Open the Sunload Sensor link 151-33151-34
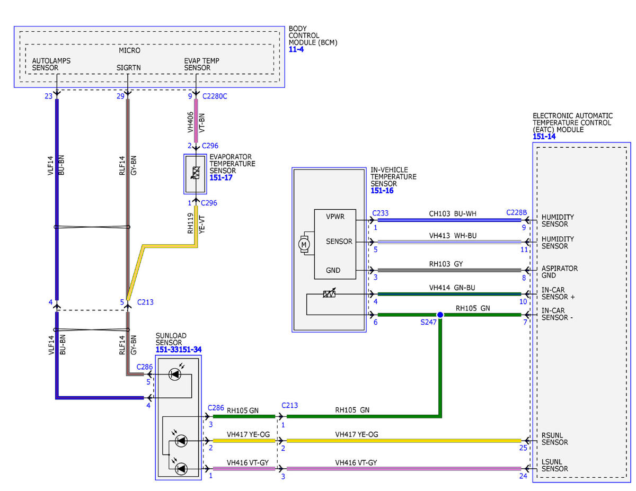Screen dimensions: 636x491 tap(179, 350)
